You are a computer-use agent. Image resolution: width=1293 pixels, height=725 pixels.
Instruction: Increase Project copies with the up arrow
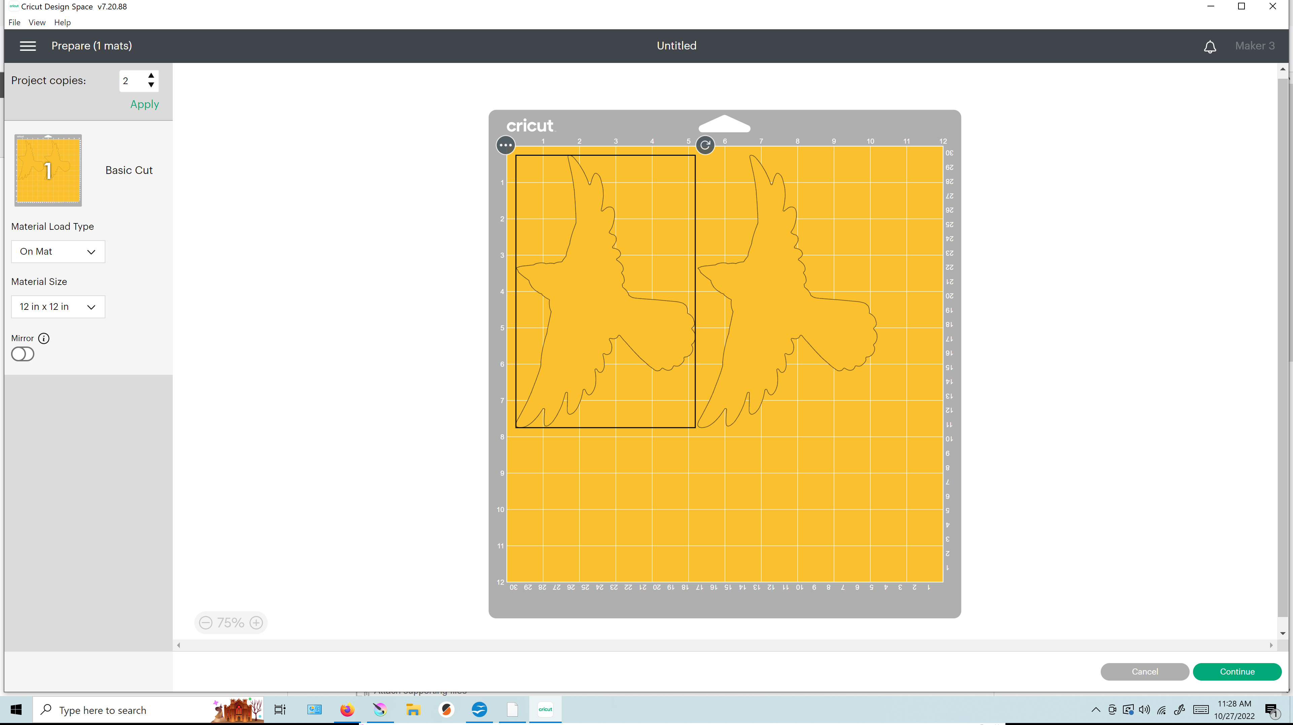(x=151, y=76)
